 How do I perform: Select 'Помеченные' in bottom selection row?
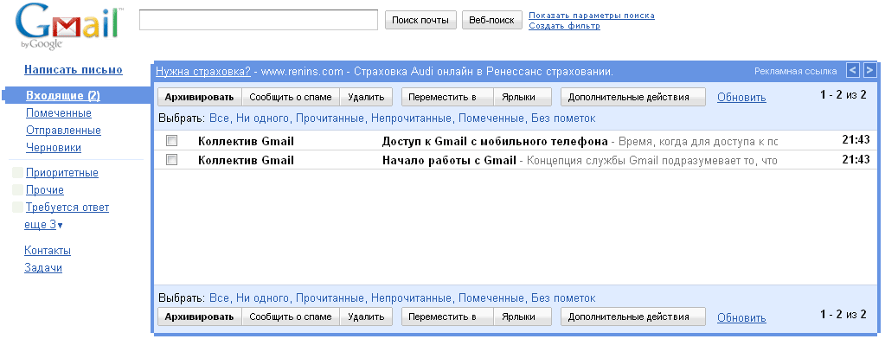click(491, 297)
